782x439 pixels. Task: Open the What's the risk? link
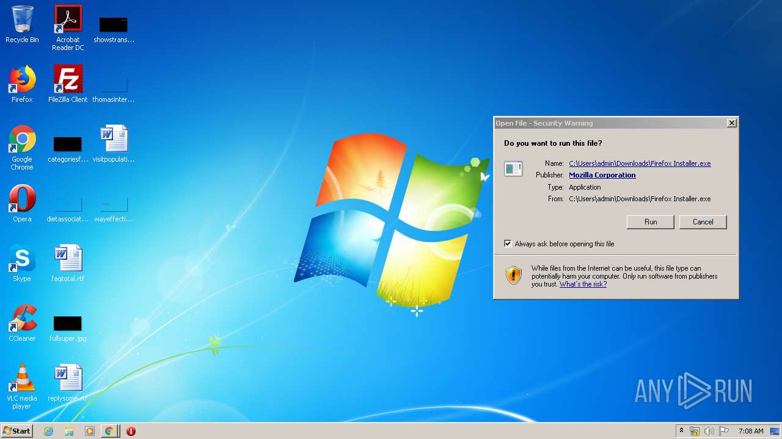(583, 284)
